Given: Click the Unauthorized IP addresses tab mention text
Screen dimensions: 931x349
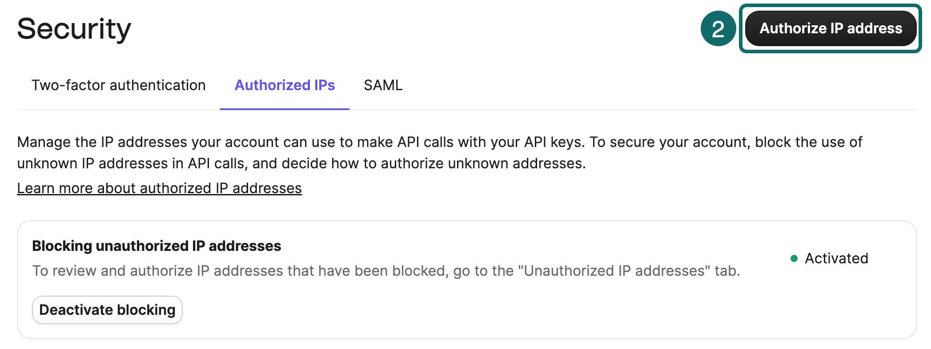Looking at the screenshot, I should pos(614,270).
